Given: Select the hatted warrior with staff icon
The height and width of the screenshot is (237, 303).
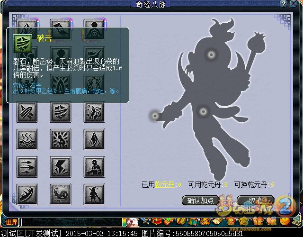Looking at the screenshot, I should tap(94, 194).
